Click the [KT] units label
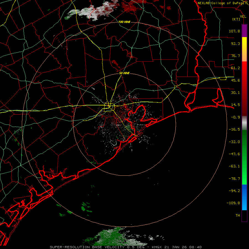 (236, 19)
